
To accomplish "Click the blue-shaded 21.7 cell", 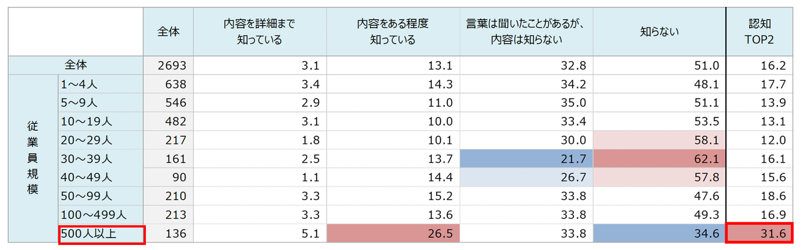I will pos(526,159).
